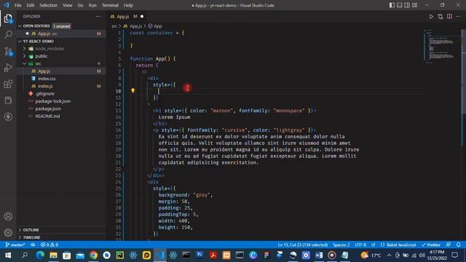Toggle the bottom panel layout icon
Screen dimensions: 466x262
pos(400,5)
